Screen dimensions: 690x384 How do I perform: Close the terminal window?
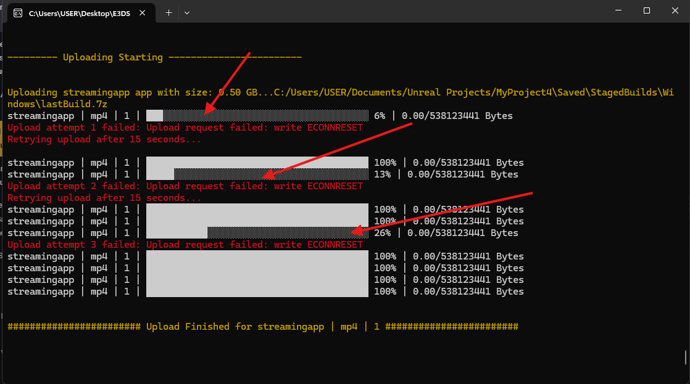point(675,11)
